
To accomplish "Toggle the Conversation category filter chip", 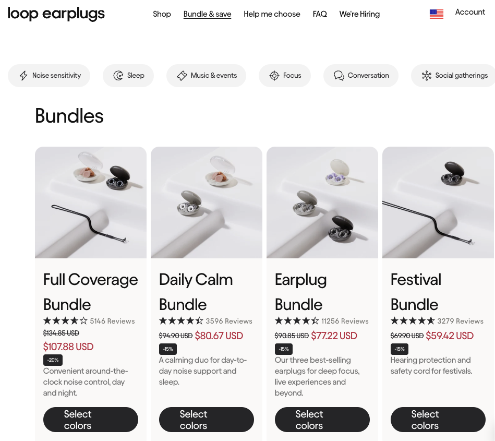I will click(x=360, y=75).
